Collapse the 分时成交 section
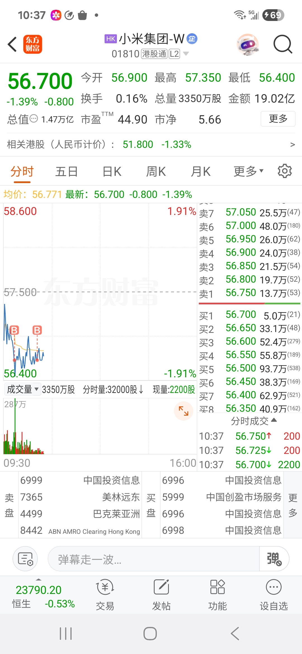This screenshot has width=302, height=654. [254, 421]
